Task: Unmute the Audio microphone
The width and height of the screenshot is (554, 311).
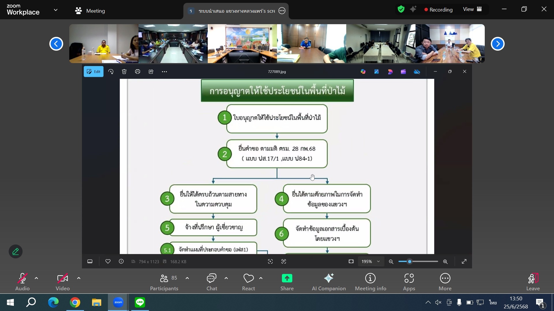Action: (22, 279)
